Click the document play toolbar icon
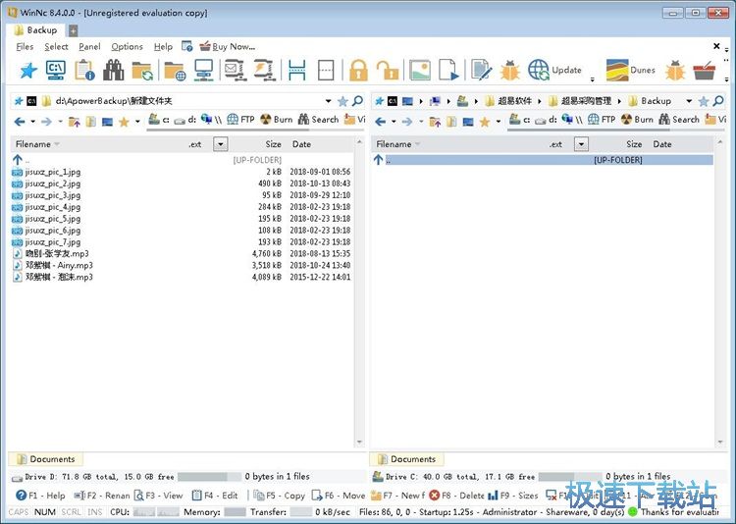The image size is (736, 524). point(448,70)
